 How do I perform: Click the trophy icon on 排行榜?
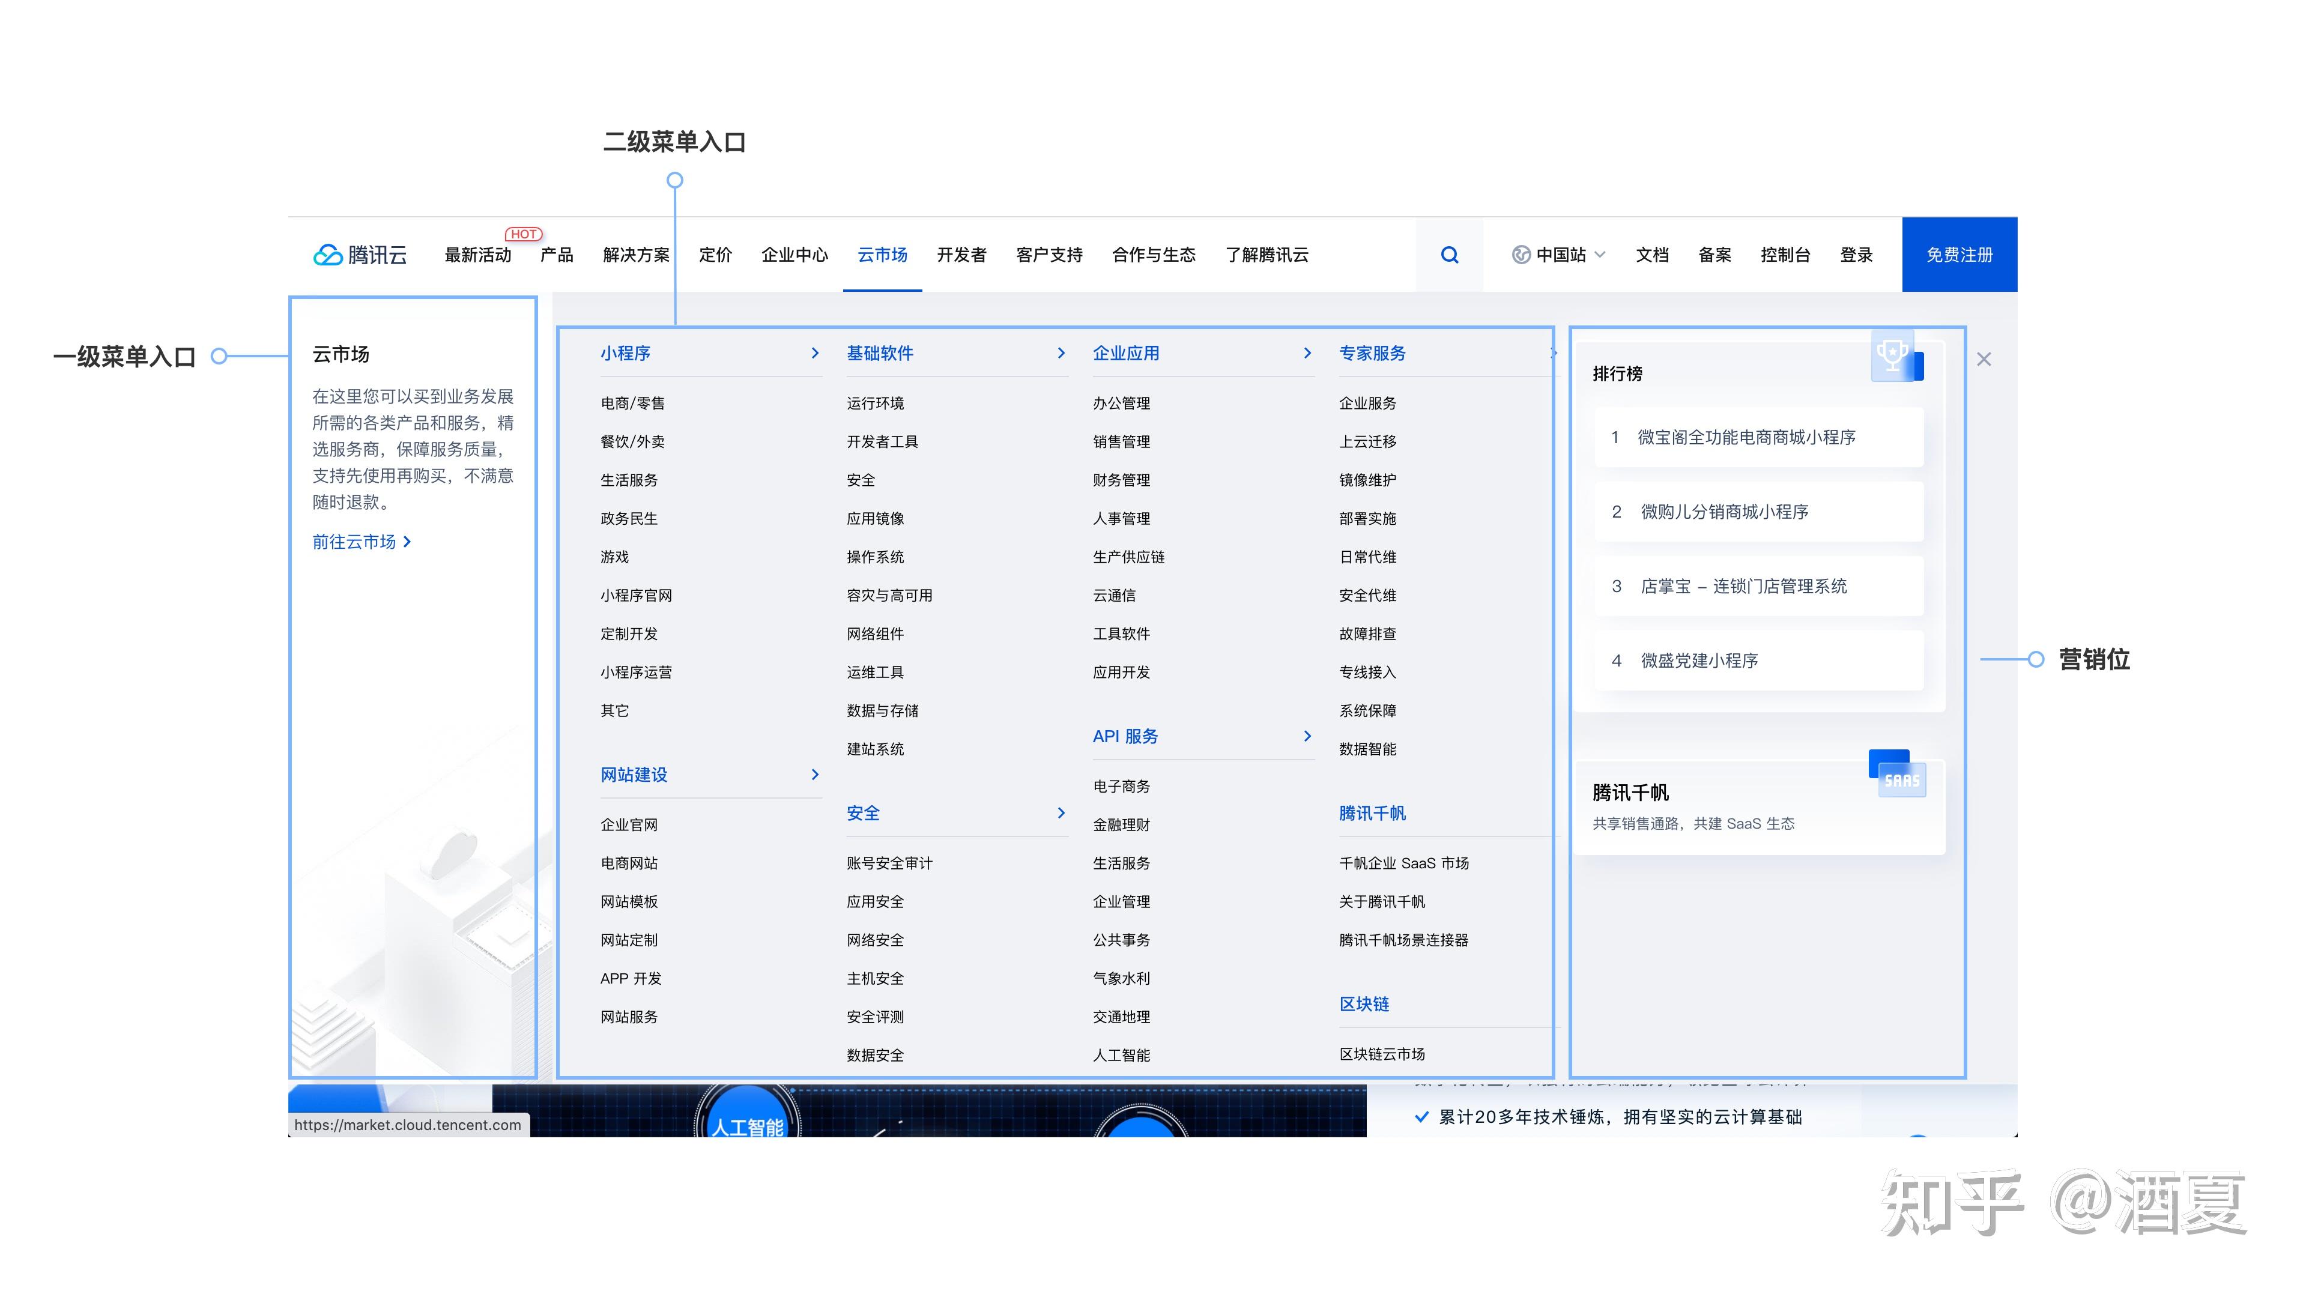[1896, 356]
